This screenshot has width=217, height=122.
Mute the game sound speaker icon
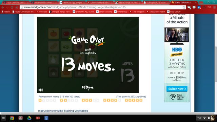pyautogui.click(x=41, y=90)
